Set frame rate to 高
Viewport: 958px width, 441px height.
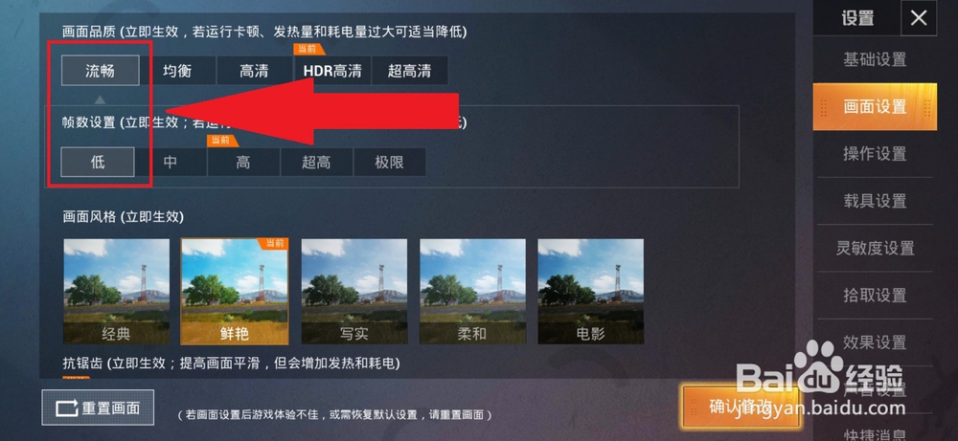[243, 163]
